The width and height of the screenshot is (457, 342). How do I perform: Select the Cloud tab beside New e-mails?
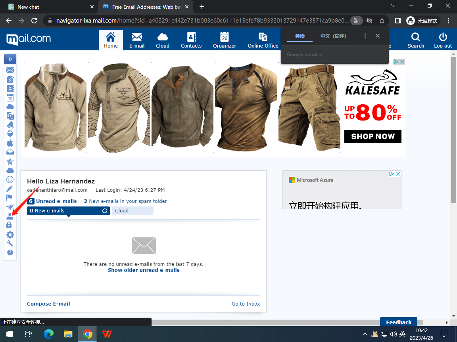point(132,211)
